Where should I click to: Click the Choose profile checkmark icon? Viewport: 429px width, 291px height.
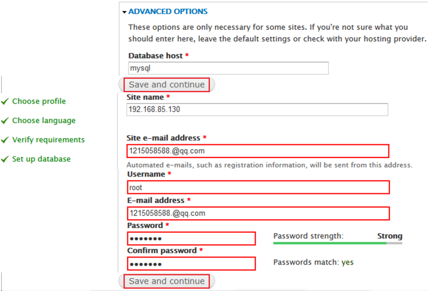point(5,101)
